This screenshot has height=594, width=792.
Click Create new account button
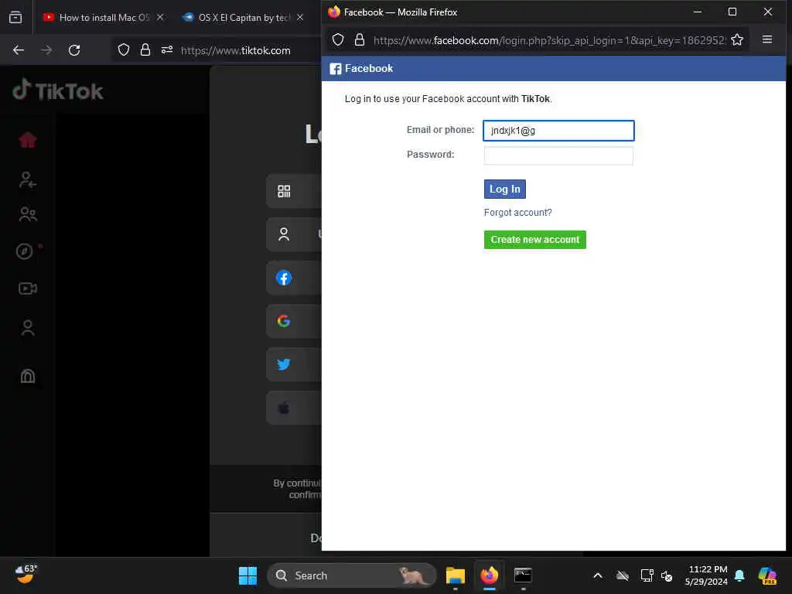(535, 240)
